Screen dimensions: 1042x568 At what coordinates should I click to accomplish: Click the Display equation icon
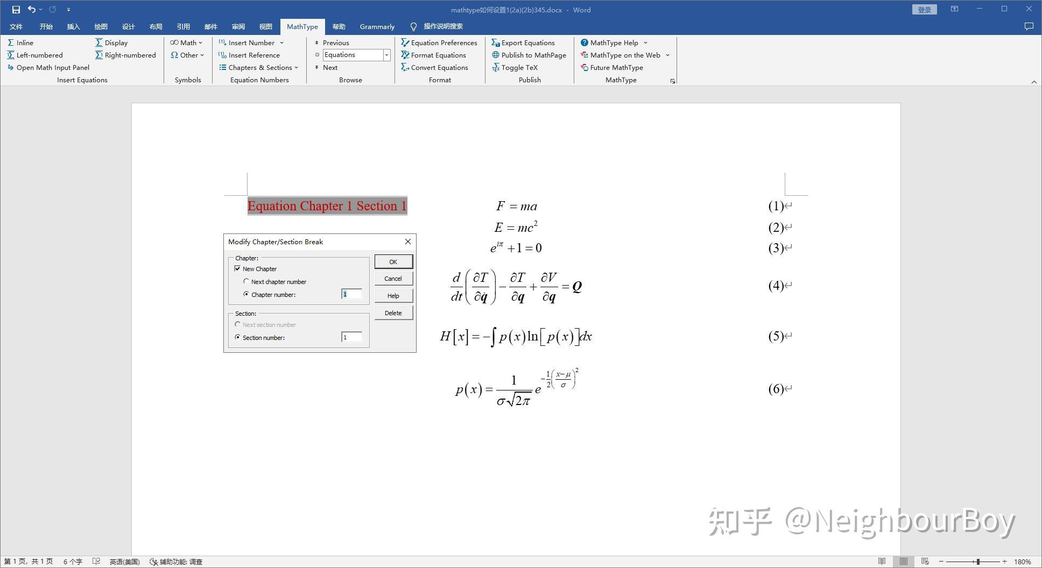point(100,42)
